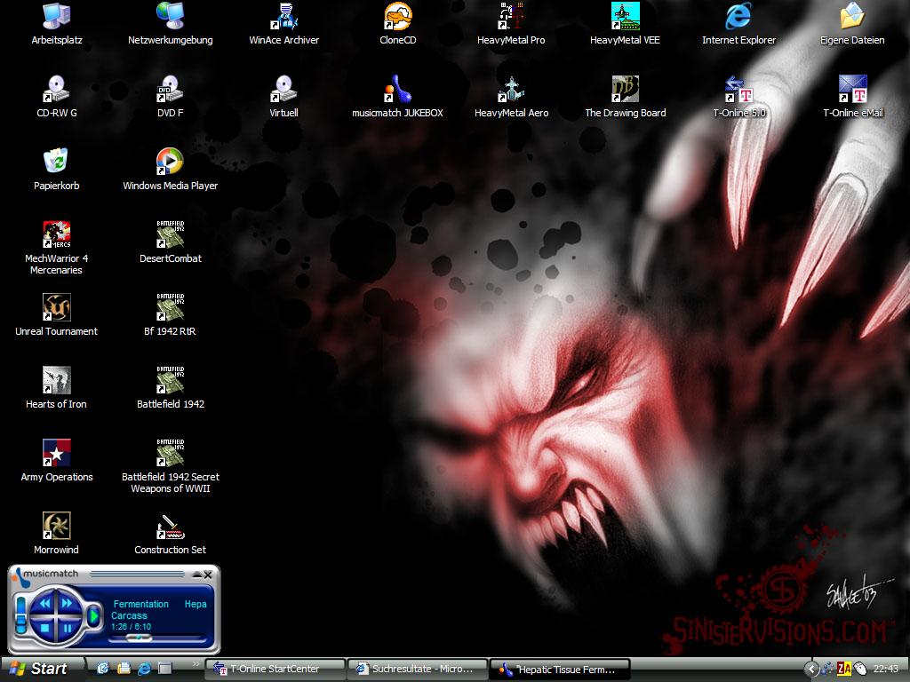Launch the CloneCD shortcut
Viewport: 910px width, 682px height.
(397, 24)
